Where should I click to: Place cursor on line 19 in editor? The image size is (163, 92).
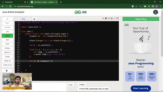click(x=70, y=63)
